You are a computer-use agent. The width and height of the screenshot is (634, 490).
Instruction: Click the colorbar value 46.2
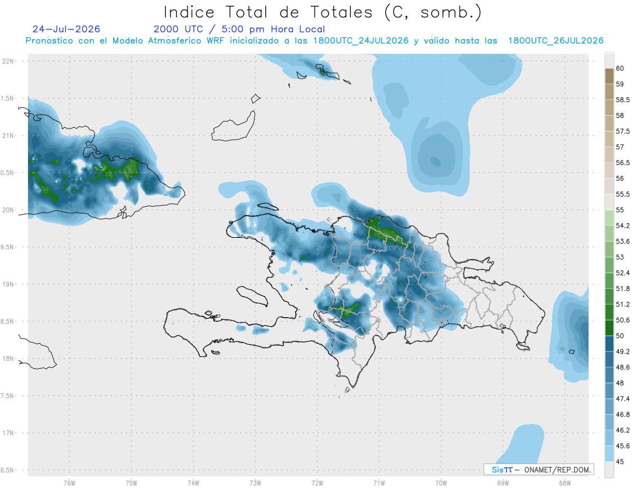click(623, 430)
